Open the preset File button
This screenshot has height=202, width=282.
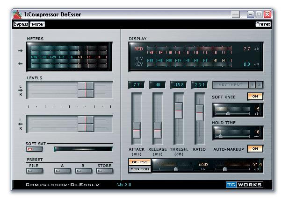(34, 171)
